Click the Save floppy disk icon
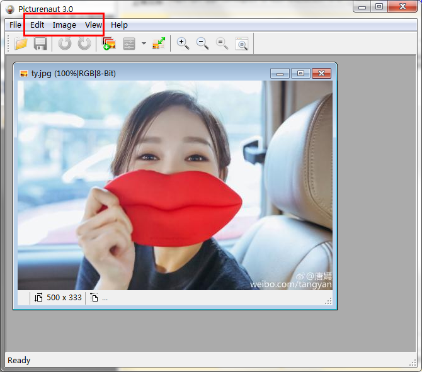This screenshot has width=422, height=372. [x=40, y=43]
